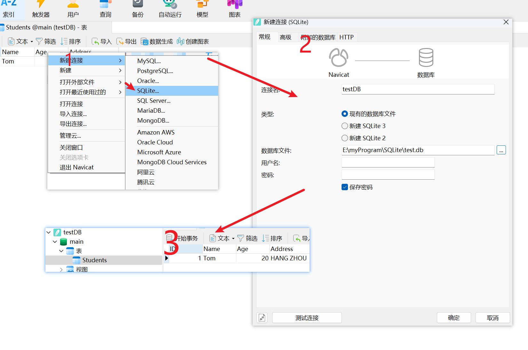The width and height of the screenshot is (528, 350).
Task: Open the 文本 dropdown arrow in lower panel
Action: [233, 239]
